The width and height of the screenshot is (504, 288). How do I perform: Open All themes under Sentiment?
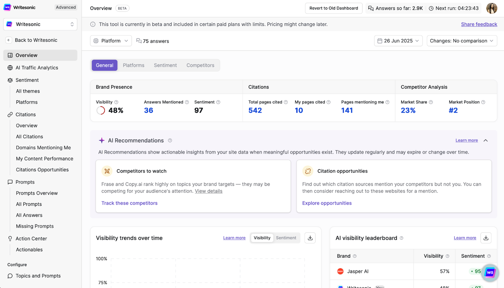(x=28, y=91)
